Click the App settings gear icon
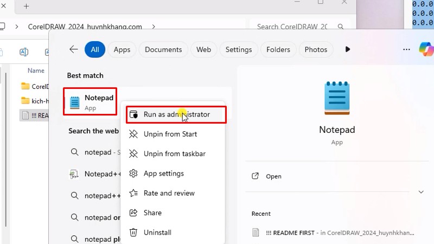Viewport: 434px width, 244px height. [x=133, y=174]
